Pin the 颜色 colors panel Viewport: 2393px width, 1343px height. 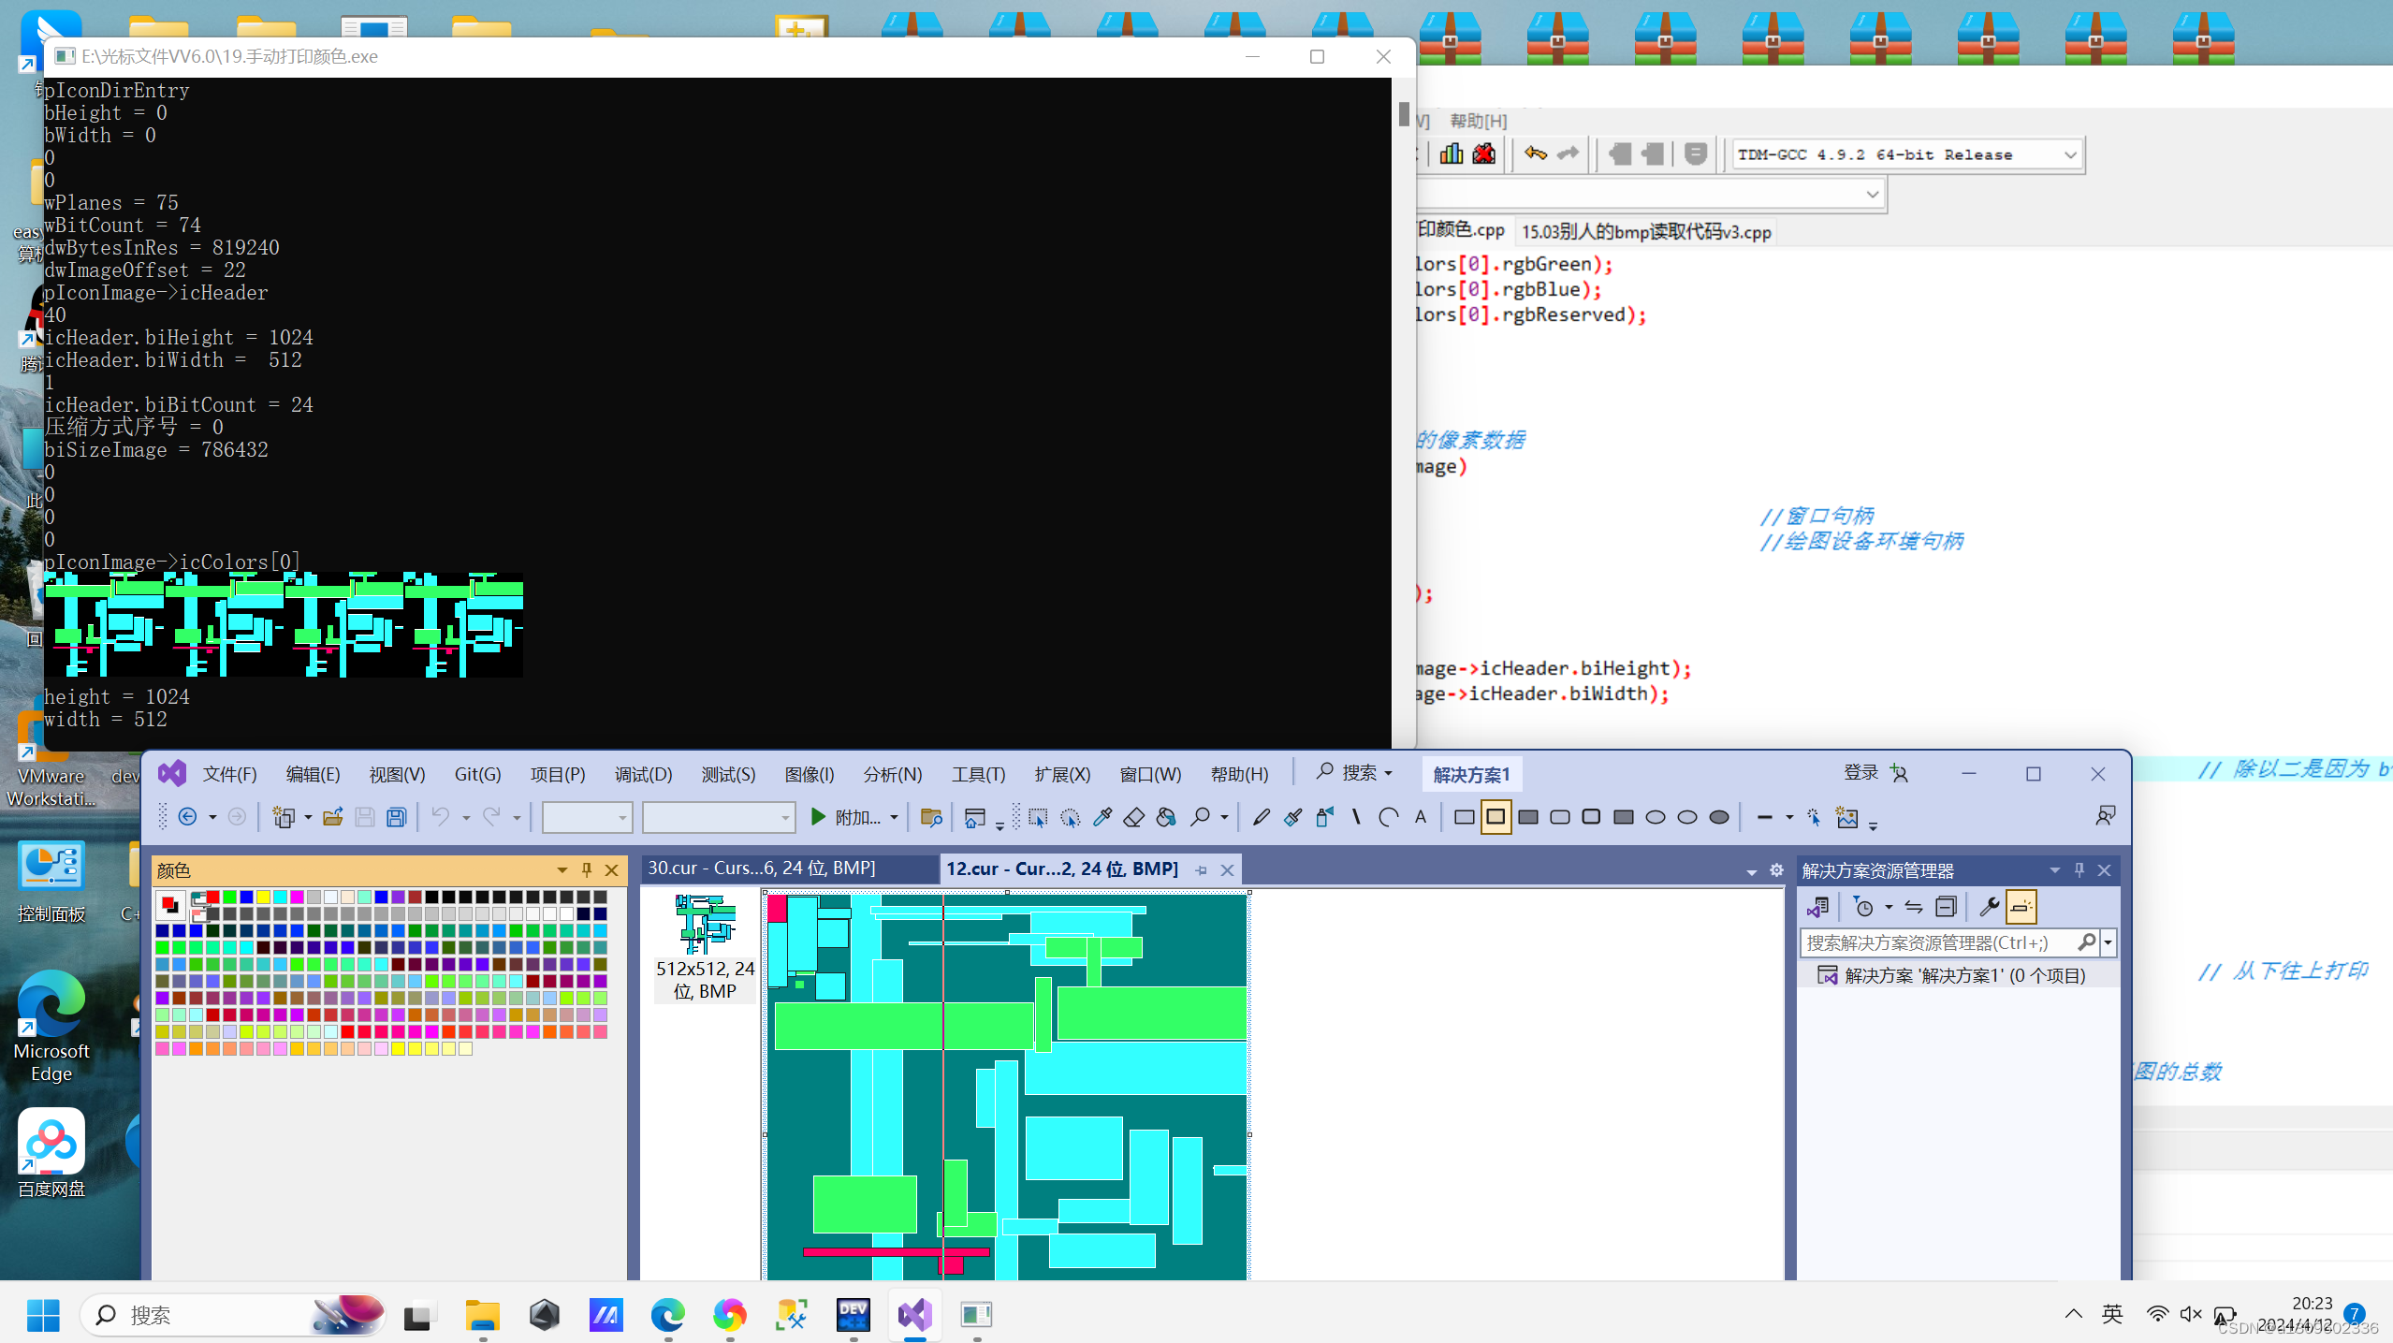tap(586, 870)
